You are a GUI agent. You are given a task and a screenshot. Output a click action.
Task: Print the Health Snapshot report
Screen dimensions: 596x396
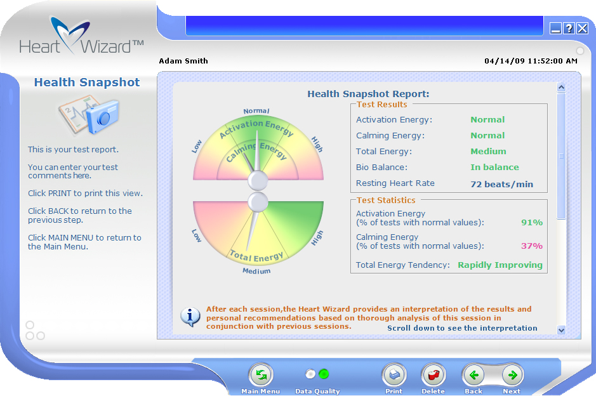click(x=394, y=375)
